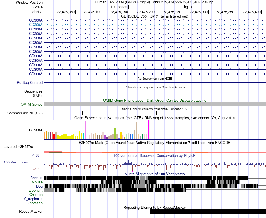Click the Human Feb. 2009 (GRCh37/hg19) text
Viewport: 266px width, 218px height.
122,2
